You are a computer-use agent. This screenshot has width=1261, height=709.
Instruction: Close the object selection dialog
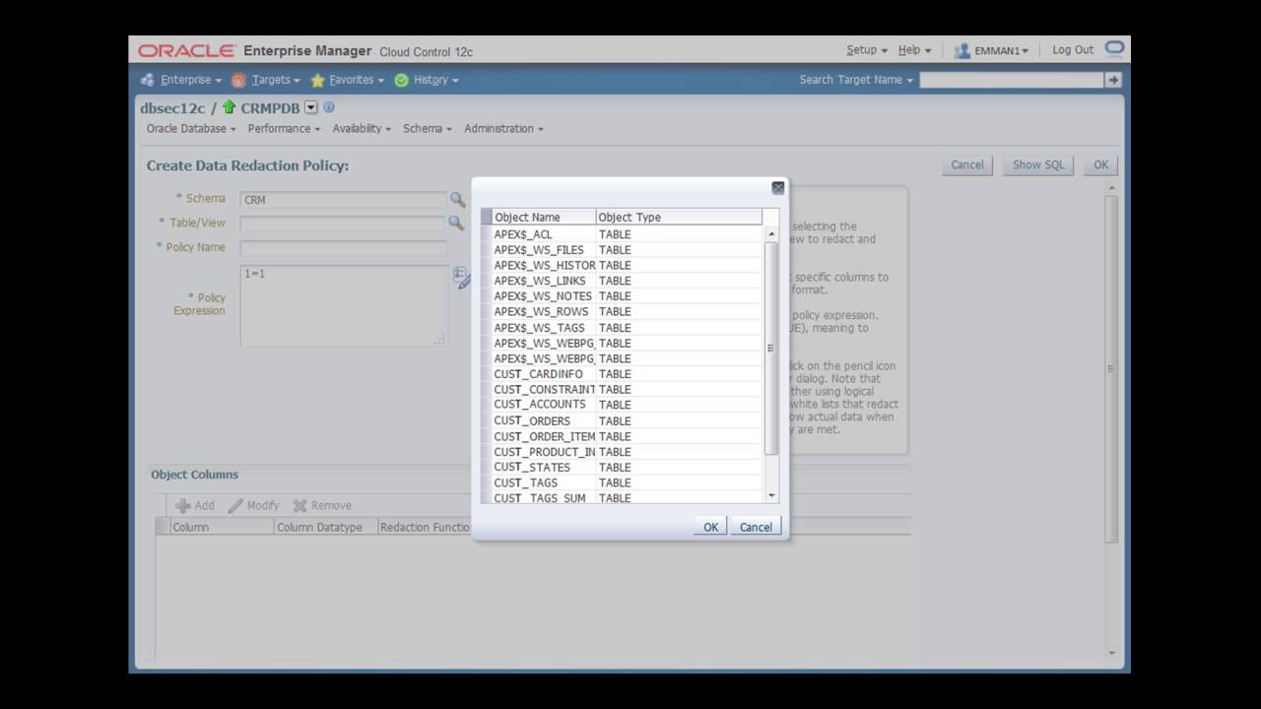tap(778, 187)
